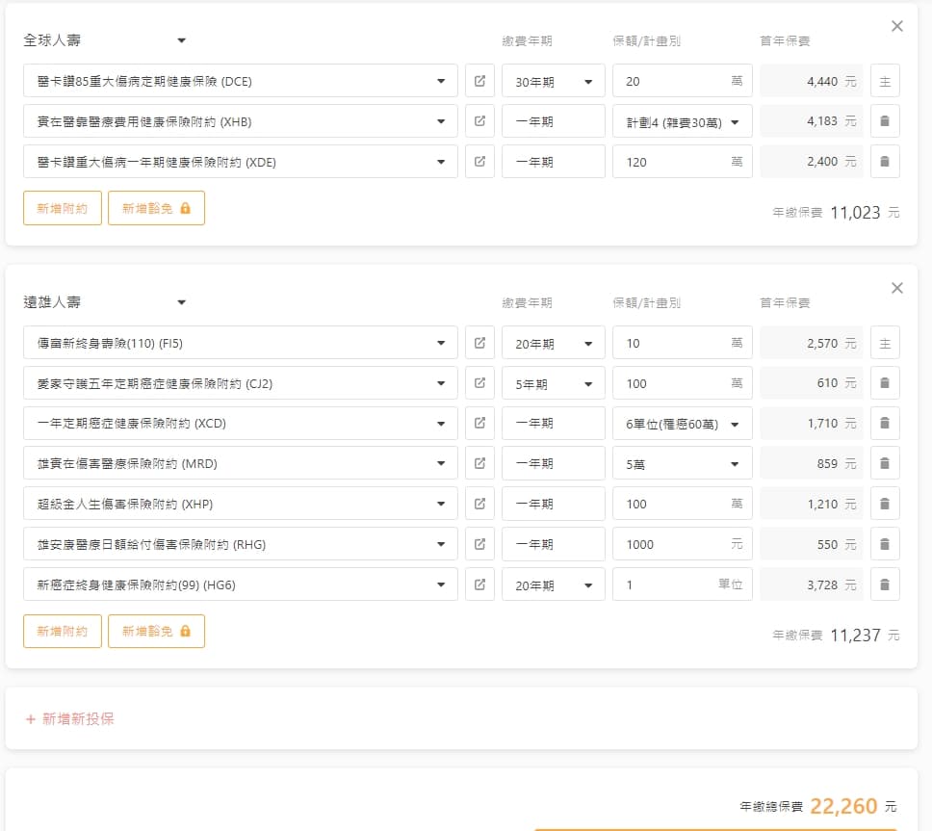Click the 保額 input field for XHP rider
This screenshot has height=831, width=932.
[674, 504]
